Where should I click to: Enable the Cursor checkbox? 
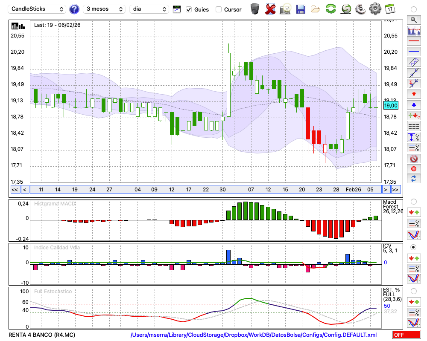pyautogui.click(x=219, y=9)
